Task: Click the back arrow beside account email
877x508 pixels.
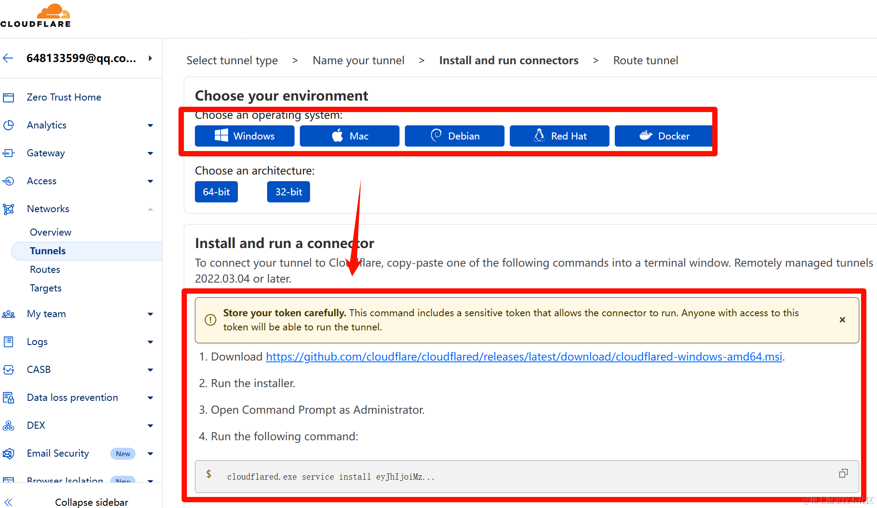Action: (8, 58)
